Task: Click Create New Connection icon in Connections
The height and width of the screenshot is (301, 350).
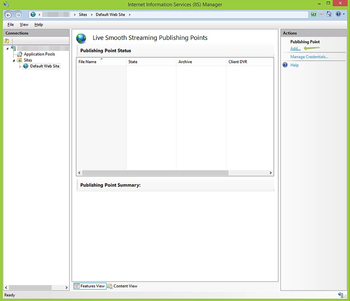Action: pos(7,41)
